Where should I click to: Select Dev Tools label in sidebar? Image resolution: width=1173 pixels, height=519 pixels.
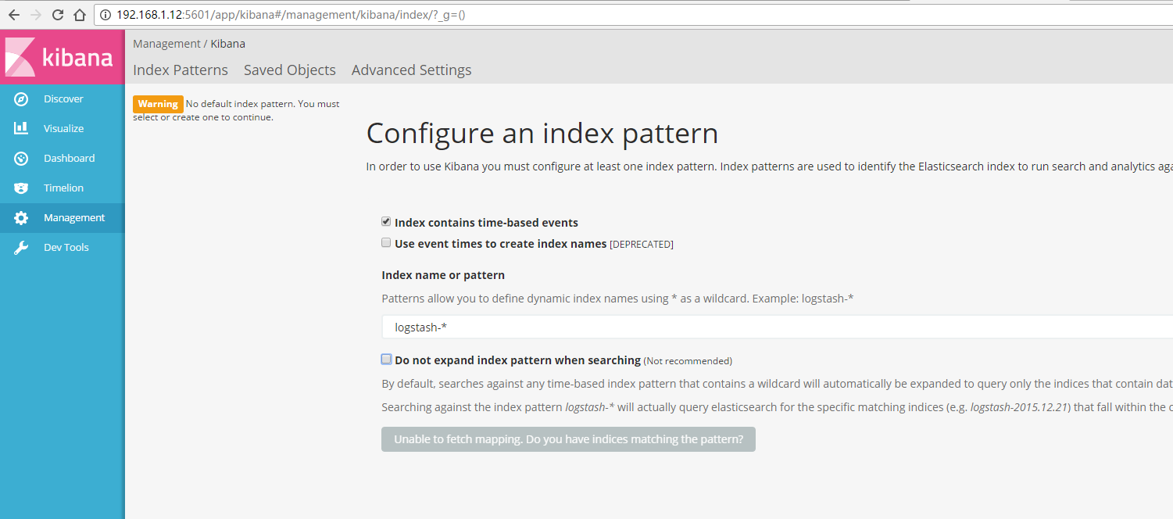tap(66, 248)
